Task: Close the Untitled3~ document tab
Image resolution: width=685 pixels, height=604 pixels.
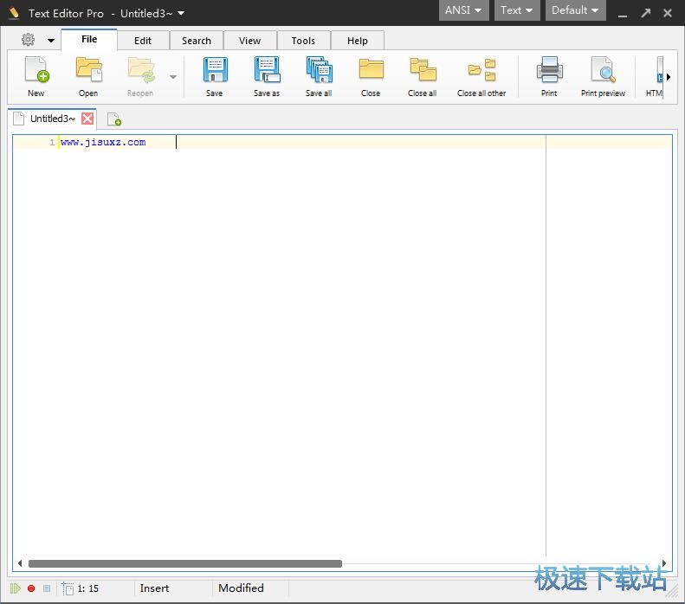Action: coord(87,119)
